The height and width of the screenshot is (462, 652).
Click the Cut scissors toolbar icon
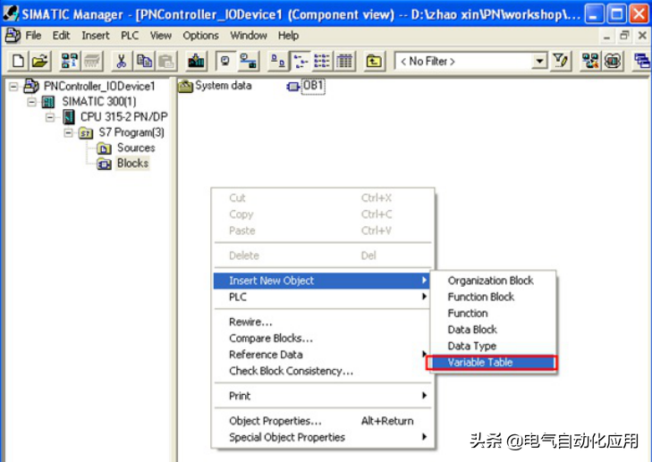pyautogui.click(x=122, y=62)
